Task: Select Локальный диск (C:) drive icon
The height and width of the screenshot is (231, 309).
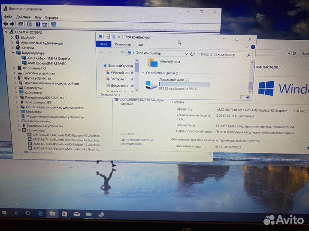Action: click(151, 85)
